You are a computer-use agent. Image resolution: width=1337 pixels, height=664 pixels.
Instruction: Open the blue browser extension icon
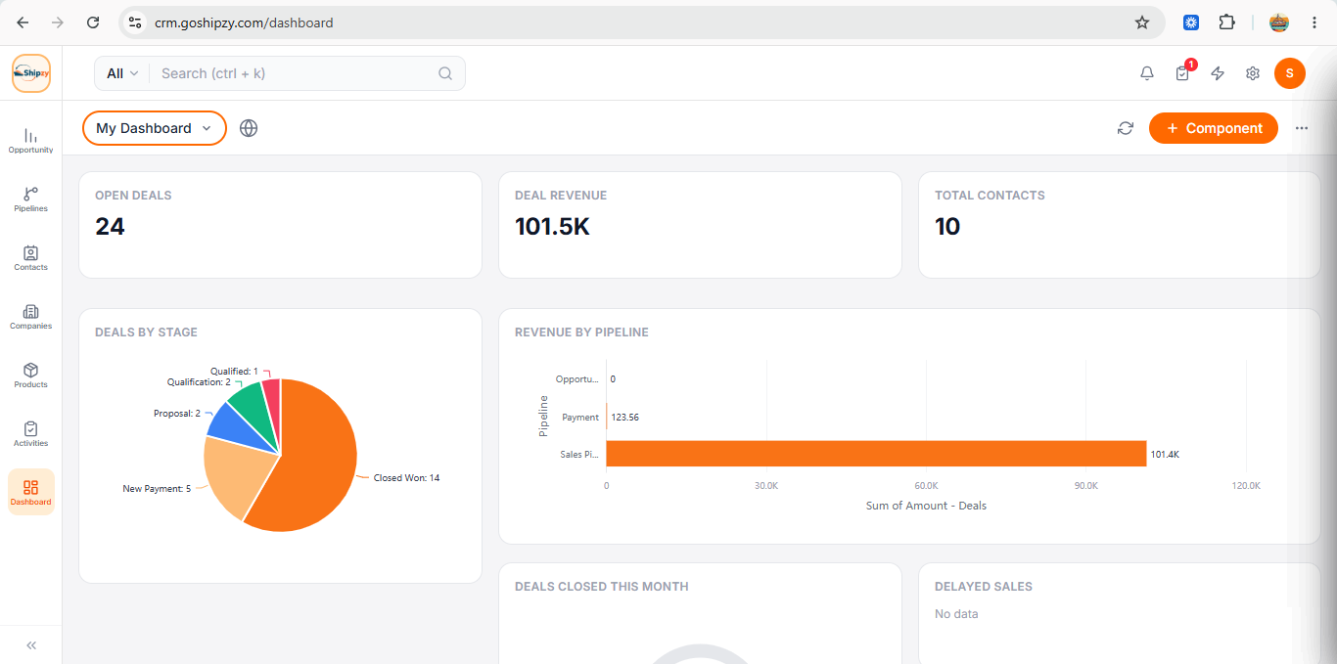[x=1191, y=22]
